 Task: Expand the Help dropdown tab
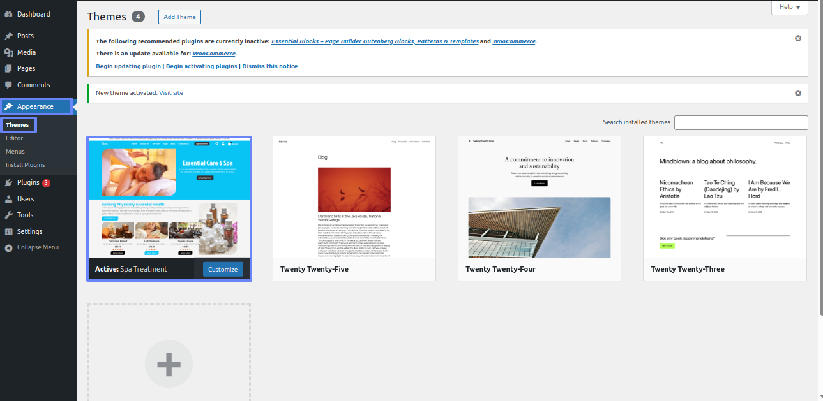790,7
